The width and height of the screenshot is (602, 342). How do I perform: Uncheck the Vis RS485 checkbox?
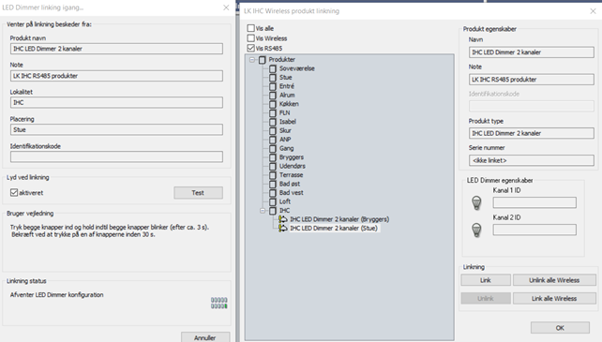coord(251,48)
